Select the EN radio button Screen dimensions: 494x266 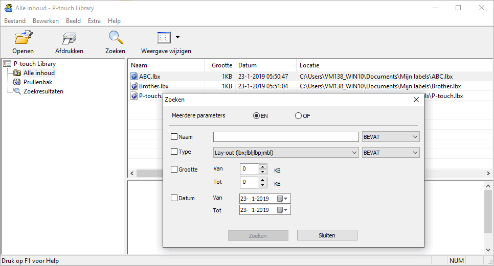point(256,116)
